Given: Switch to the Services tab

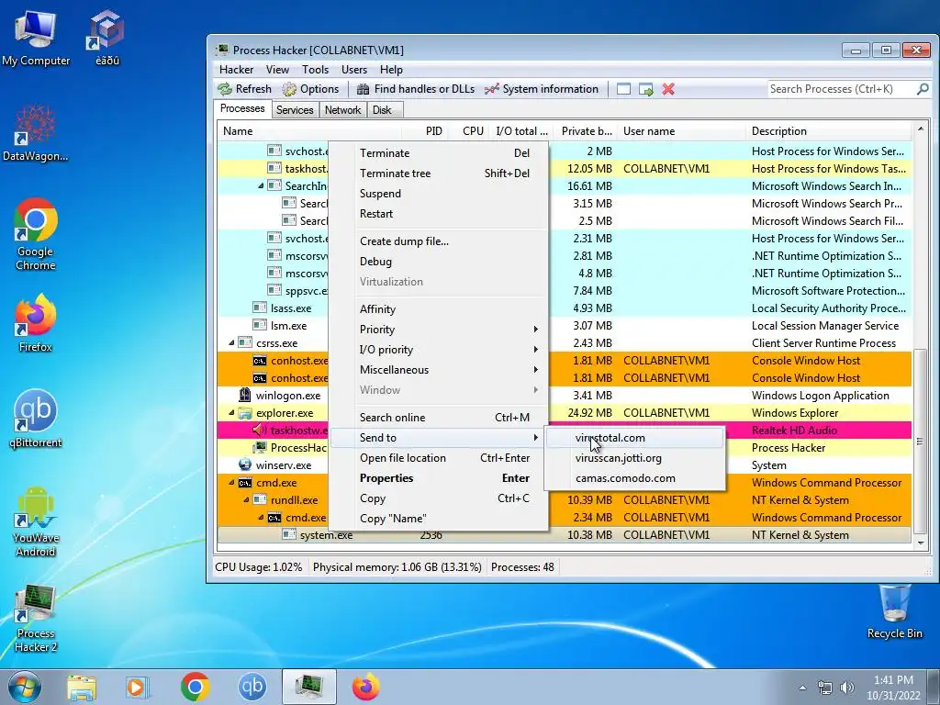Looking at the screenshot, I should (x=295, y=110).
